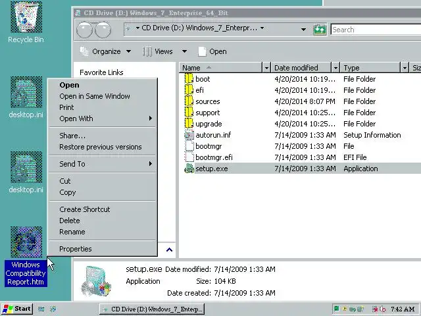Image resolution: width=421 pixels, height=316 pixels.
Task: Select the upper desktop.ini icon below Recycle Bin
Action: tap(26, 92)
